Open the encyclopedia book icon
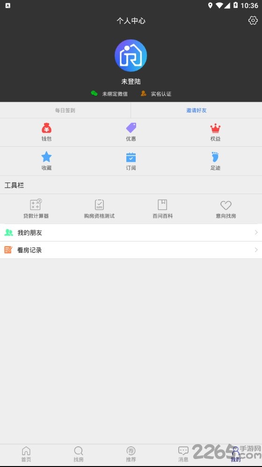 pos(162,204)
